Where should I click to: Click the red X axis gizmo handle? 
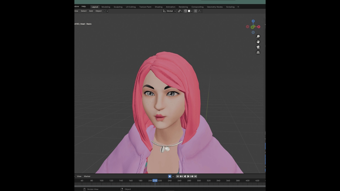coord(259,27)
